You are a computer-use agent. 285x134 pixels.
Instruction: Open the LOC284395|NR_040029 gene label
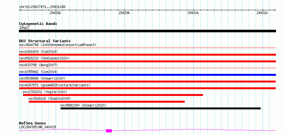(37, 127)
